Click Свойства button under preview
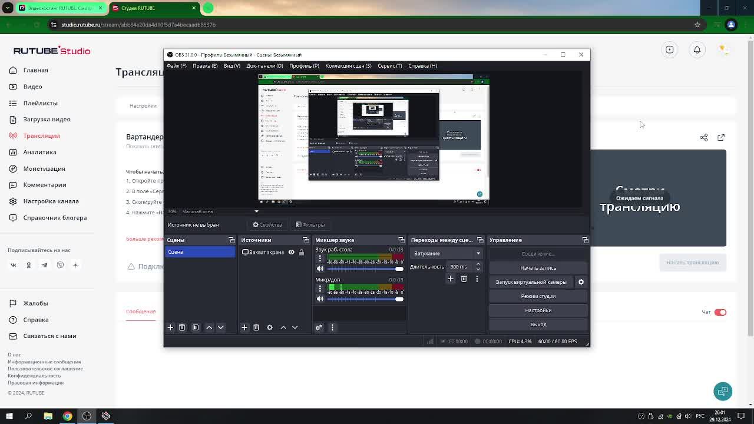The width and height of the screenshot is (754, 424). click(267, 225)
